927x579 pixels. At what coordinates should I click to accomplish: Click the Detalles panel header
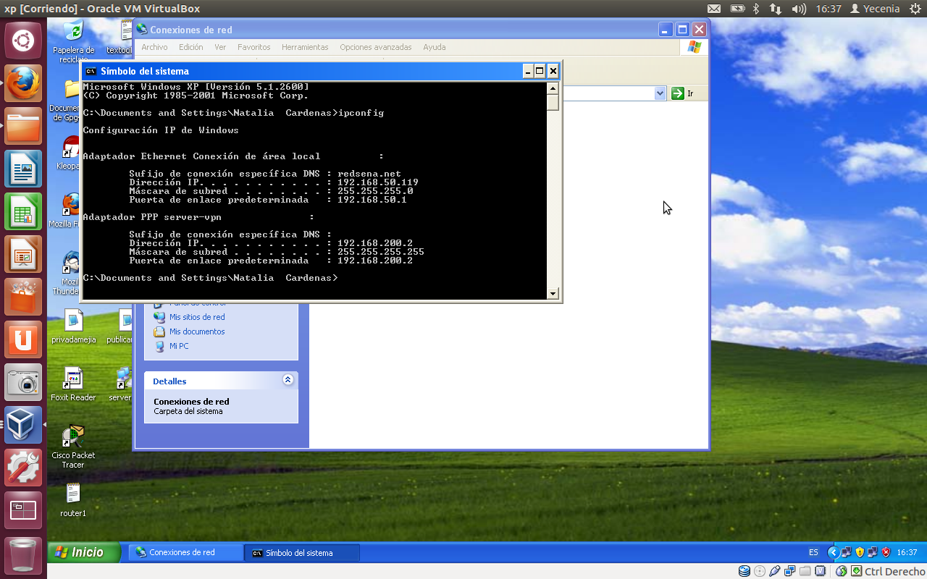(x=221, y=381)
